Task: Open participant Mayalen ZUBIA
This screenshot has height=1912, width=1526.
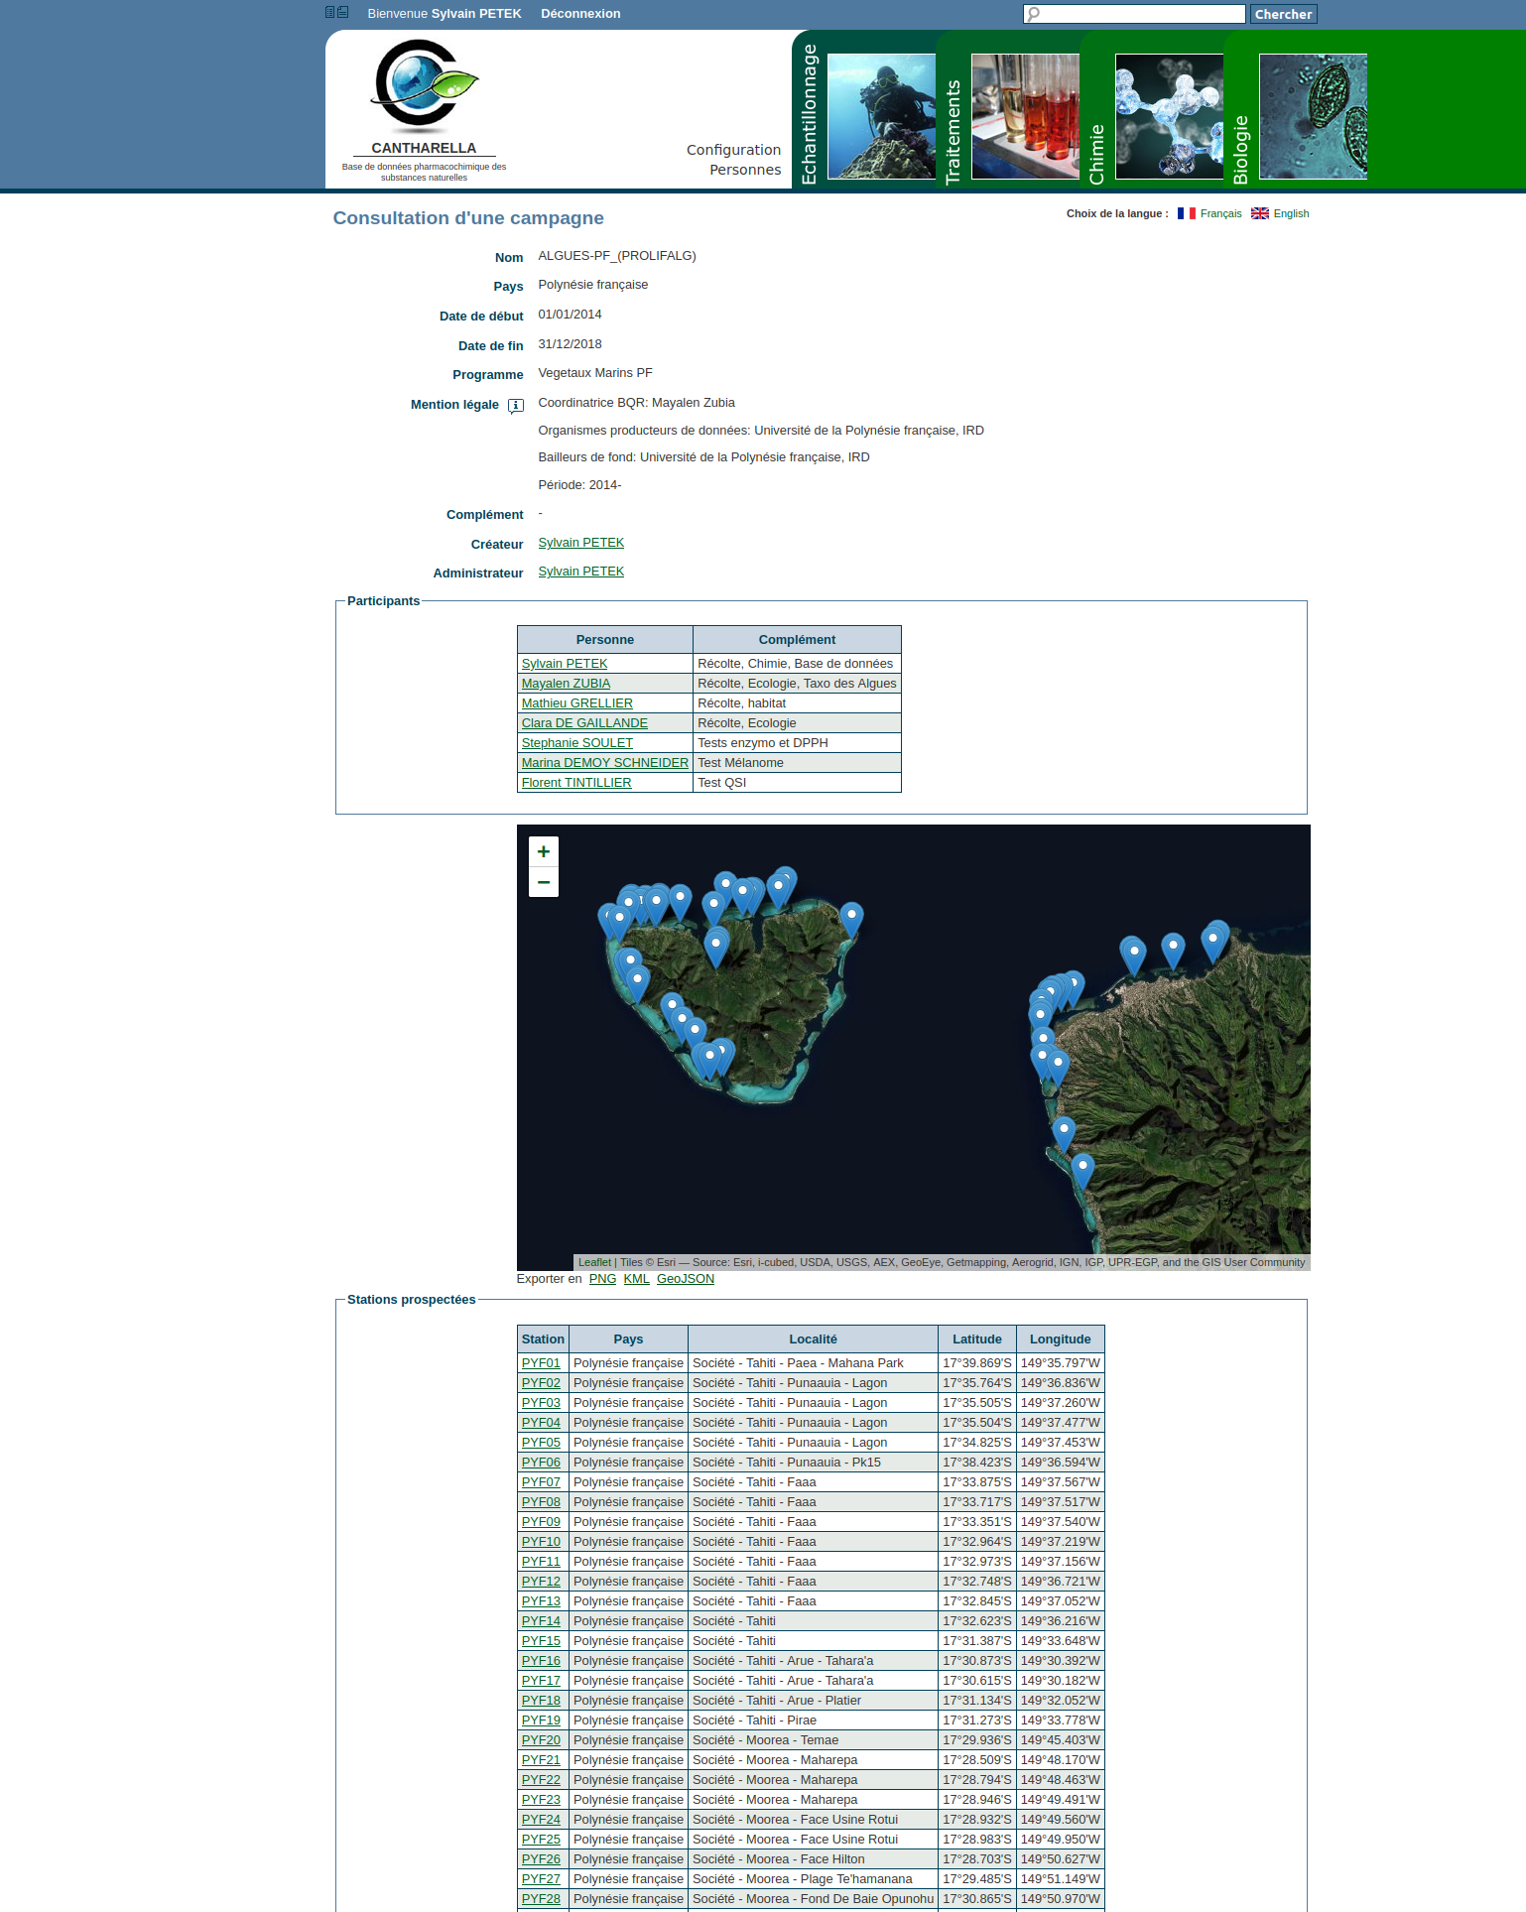Action: [566, 684]
